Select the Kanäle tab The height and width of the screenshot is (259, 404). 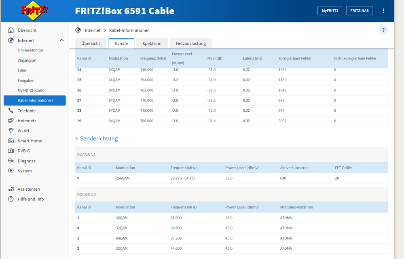121,44
